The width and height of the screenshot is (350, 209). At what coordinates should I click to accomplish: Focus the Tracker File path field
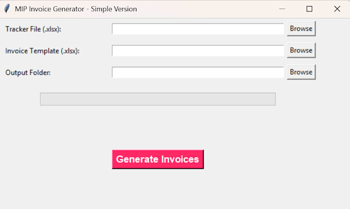coord(198,29)
